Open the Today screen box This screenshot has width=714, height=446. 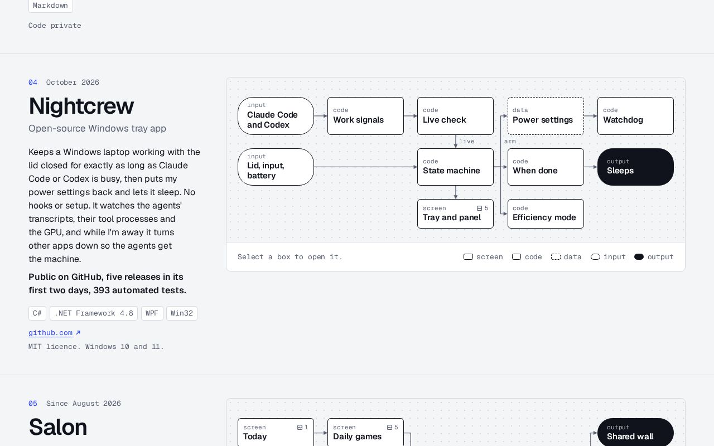coord(276,432)
